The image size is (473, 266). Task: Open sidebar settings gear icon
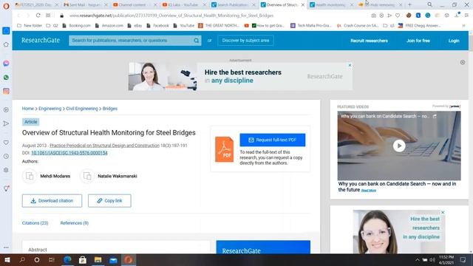(x=6, y=170)
